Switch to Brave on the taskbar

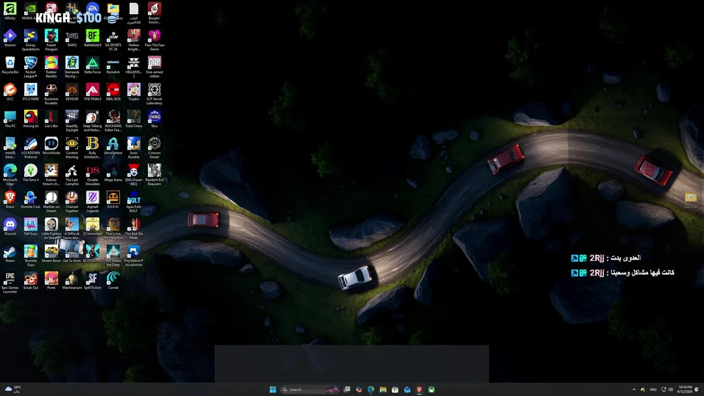420,389
